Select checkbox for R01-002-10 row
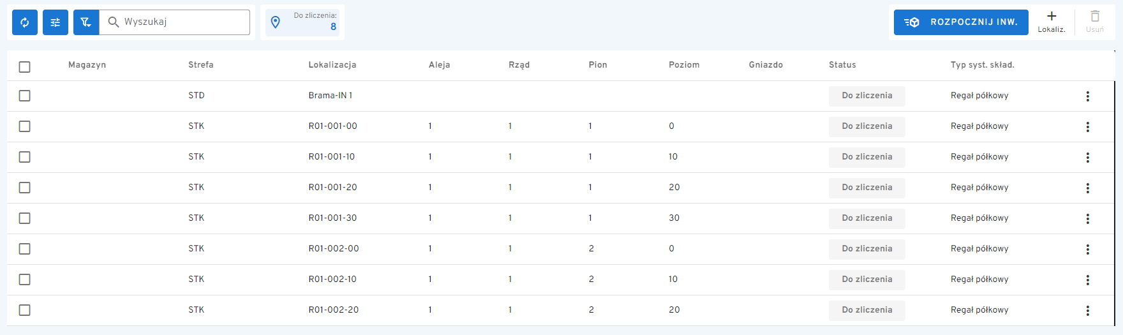 tap(25, 279)
